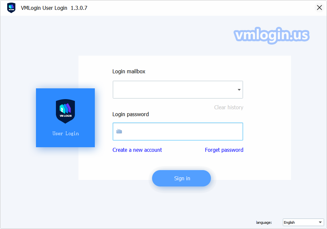Click the Clear history link
This screenshot has height=229, width=327.
point(229,107)
